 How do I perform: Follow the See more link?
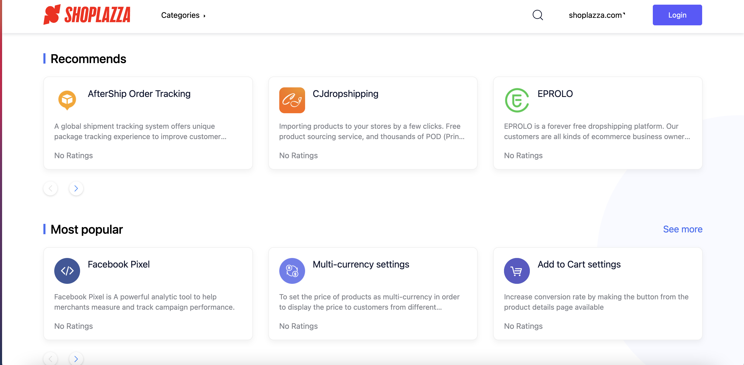(x=683, y=229)
